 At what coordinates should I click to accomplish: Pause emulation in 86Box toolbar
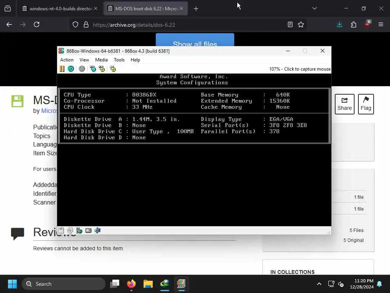pos(62,69)
